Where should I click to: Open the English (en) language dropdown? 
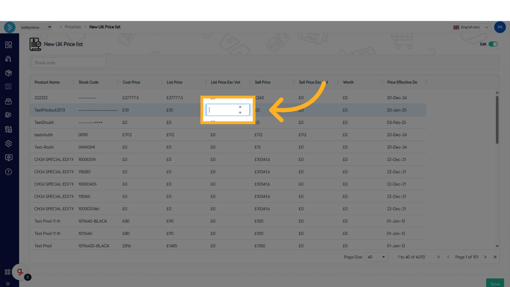tap(470, 27)
